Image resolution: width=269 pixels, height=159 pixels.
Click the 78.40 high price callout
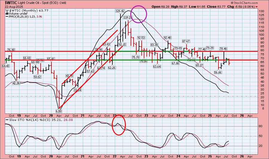coord(224,49)
